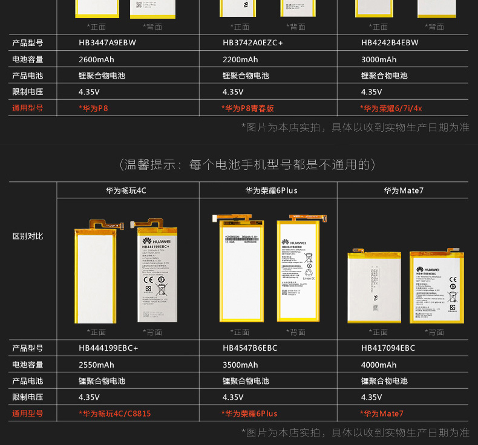Click the red *华为荣耀6Plus compatible text
The image size is (478, 445).
(x=249, y=414)
